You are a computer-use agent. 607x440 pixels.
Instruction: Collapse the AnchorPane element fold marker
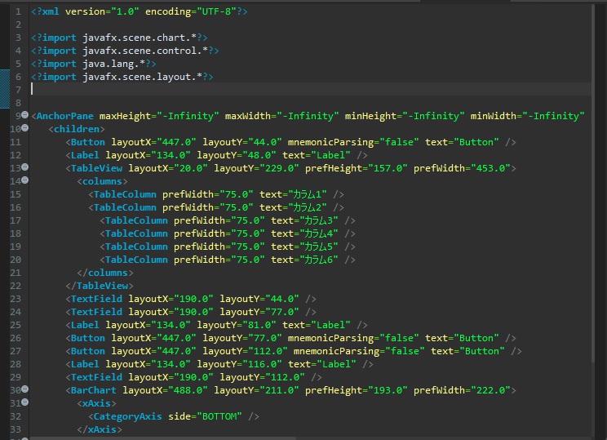click(x=24, y=115)
